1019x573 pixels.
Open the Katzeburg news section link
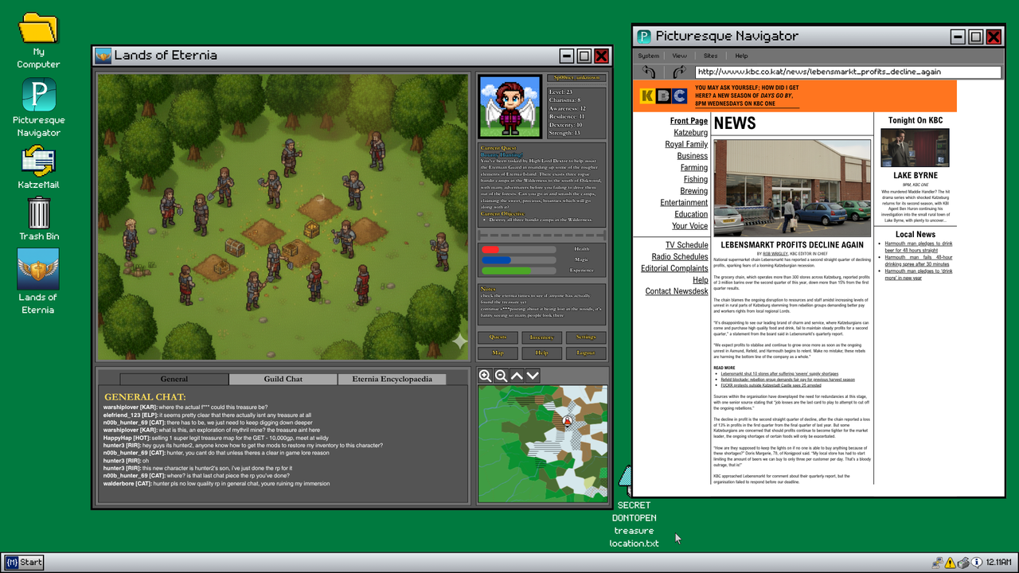(x=690, y=133)
